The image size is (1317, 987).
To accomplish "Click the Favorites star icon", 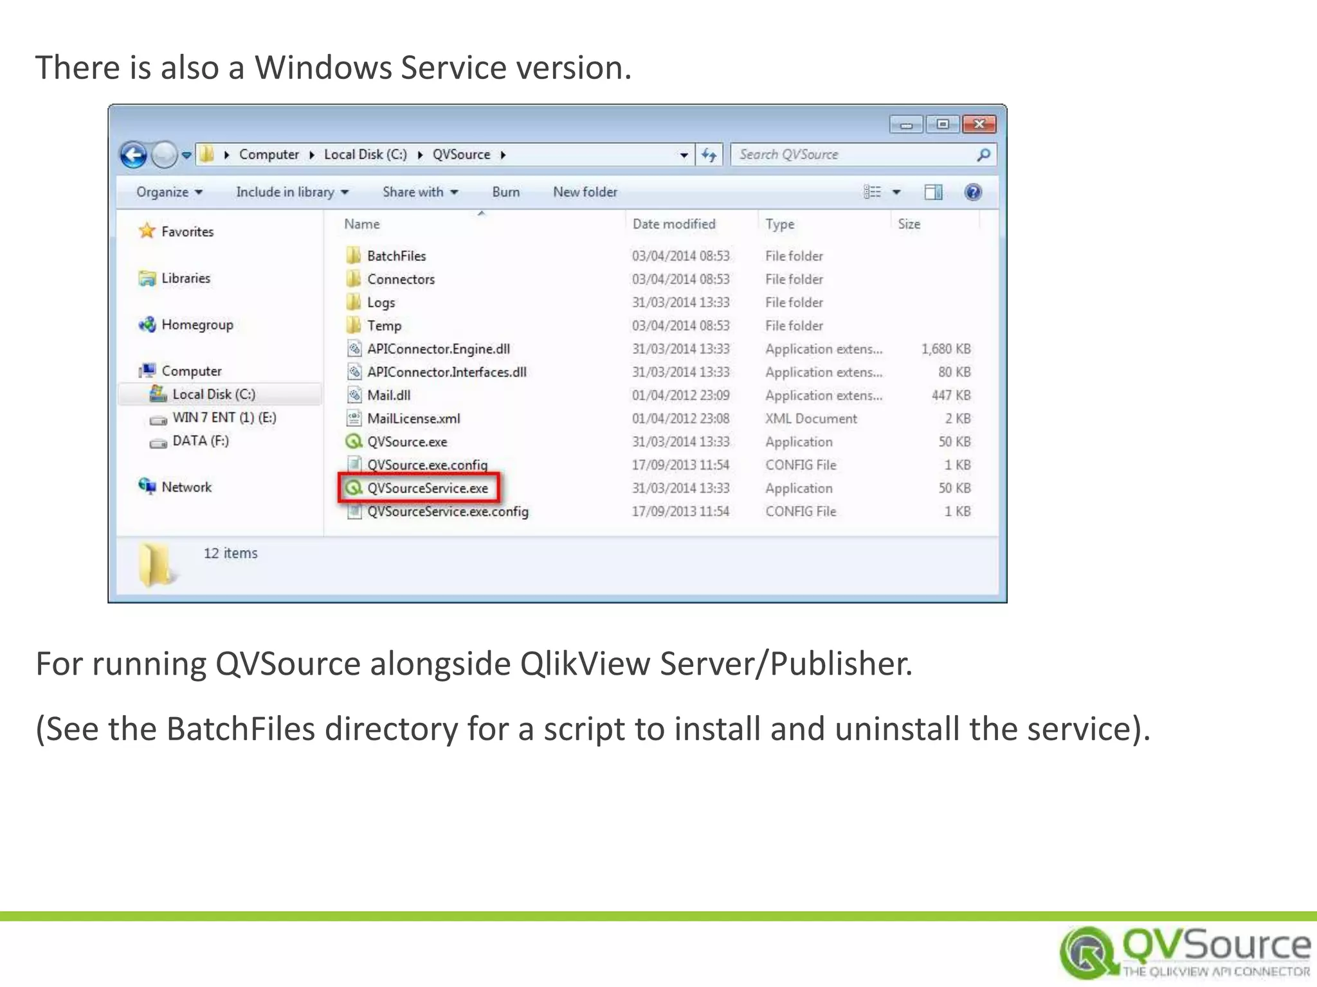I will (x=147, y=231).
